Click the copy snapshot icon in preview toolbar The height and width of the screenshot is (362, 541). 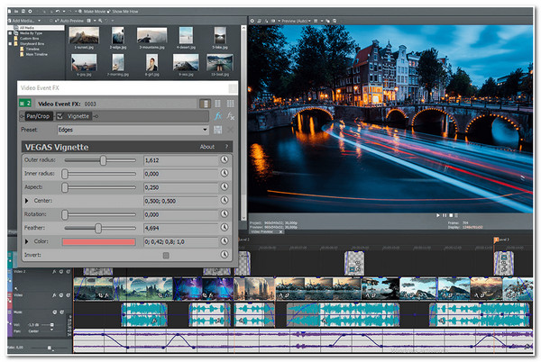click(x=328, y=21)
